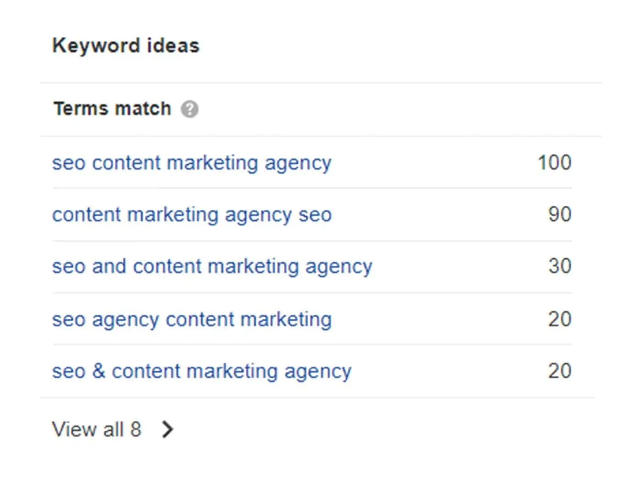Open the keyword seo content marketing agency

pos(192,163)
